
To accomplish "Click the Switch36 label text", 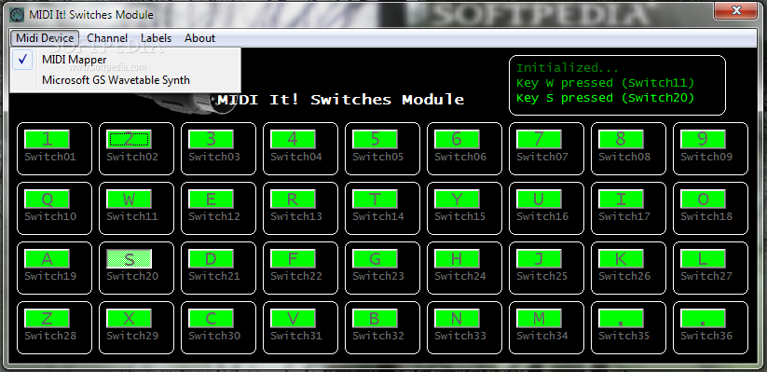I will click(706, 336).
